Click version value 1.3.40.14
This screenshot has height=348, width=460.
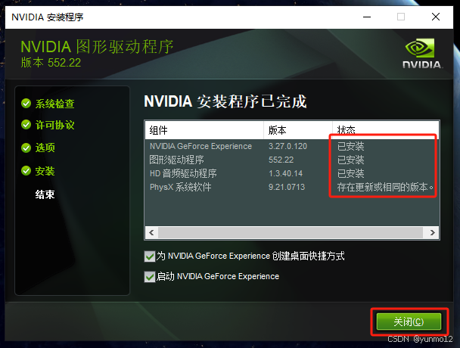[x=285, y=173]
